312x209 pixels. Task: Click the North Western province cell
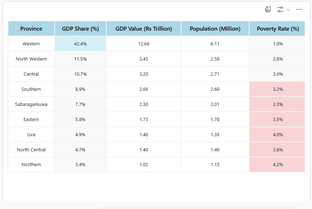pos(31,59)
